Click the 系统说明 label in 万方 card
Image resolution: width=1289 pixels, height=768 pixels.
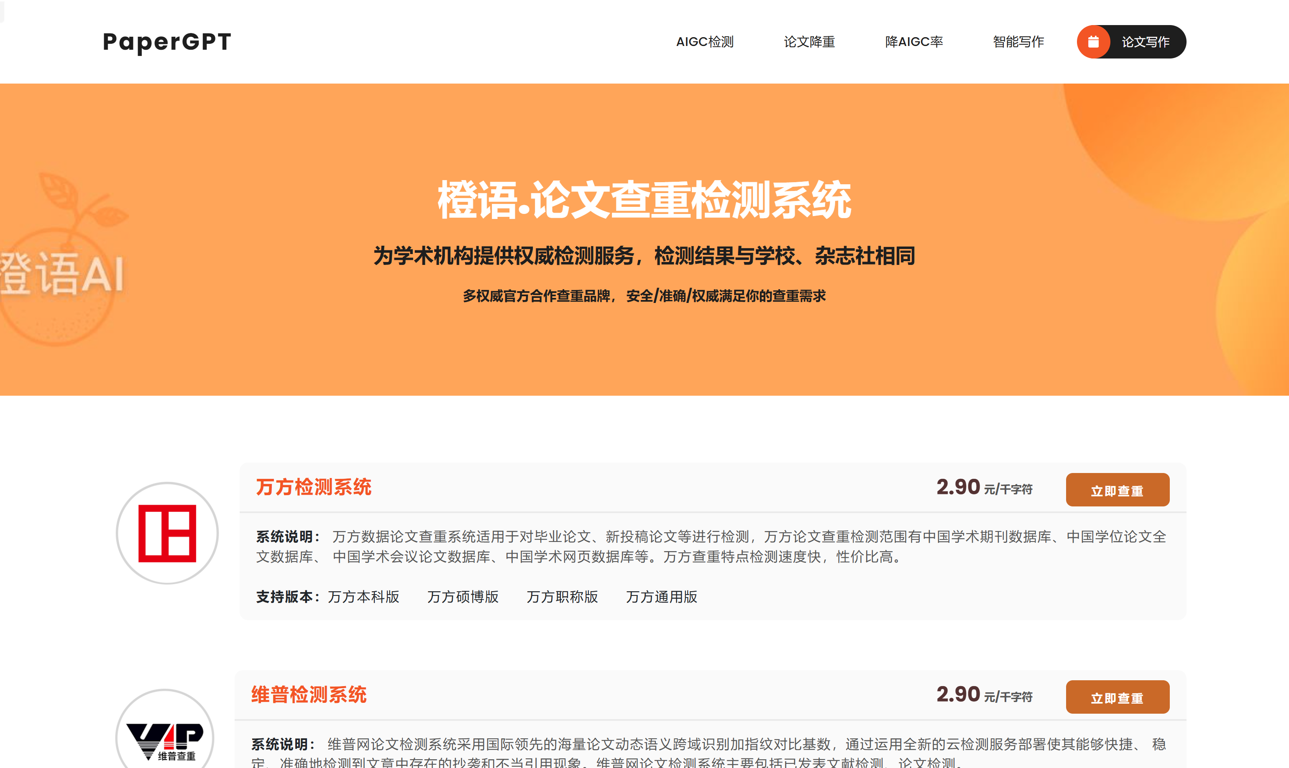(289, 537)
